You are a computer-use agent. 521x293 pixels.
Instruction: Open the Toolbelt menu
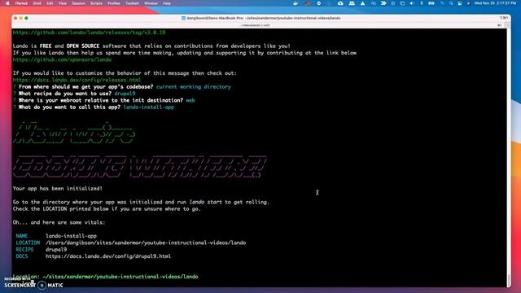click(x=132, y=3)
